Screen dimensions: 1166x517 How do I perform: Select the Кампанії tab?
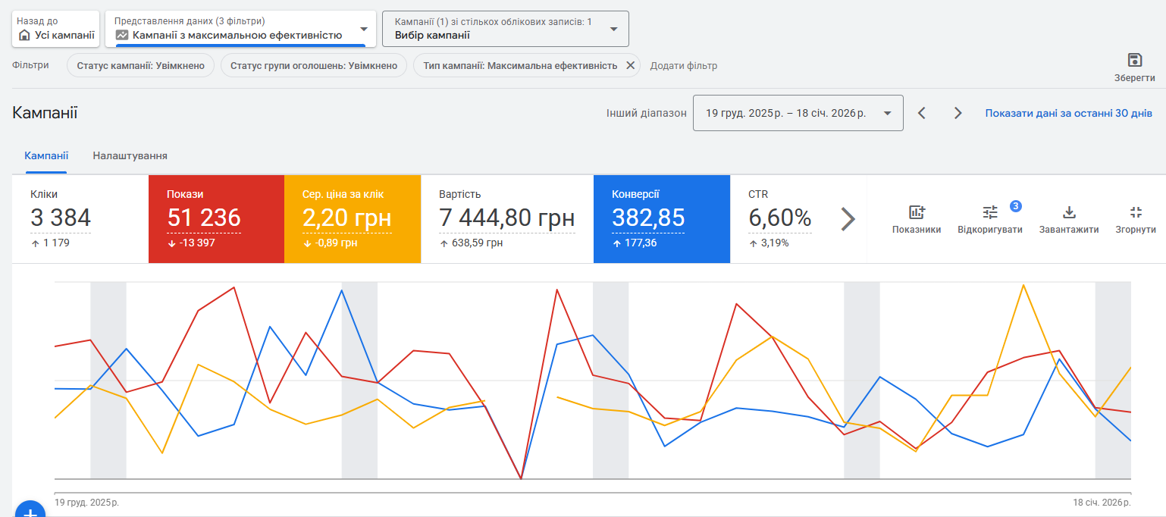point(46,155)
